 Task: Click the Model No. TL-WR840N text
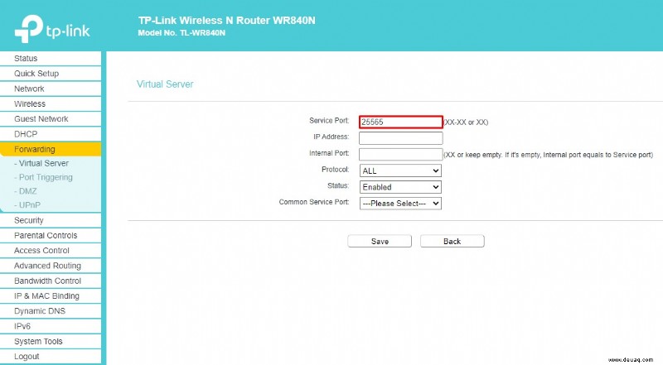[x=181, y=33]
